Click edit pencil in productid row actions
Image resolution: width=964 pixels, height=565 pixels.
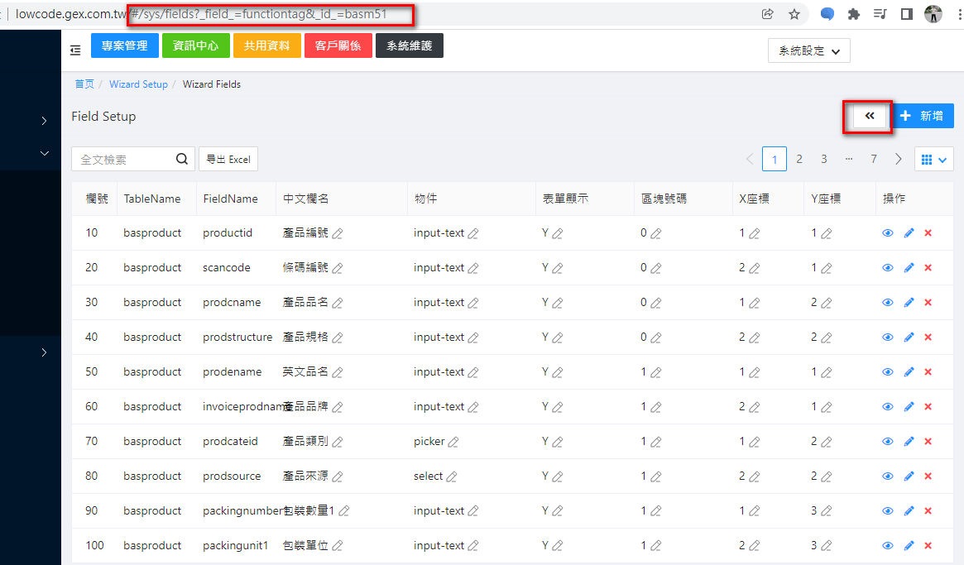click(x=909, y=233)
